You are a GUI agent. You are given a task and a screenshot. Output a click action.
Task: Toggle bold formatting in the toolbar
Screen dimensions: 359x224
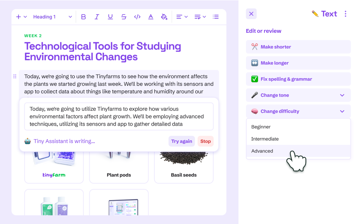83,16
